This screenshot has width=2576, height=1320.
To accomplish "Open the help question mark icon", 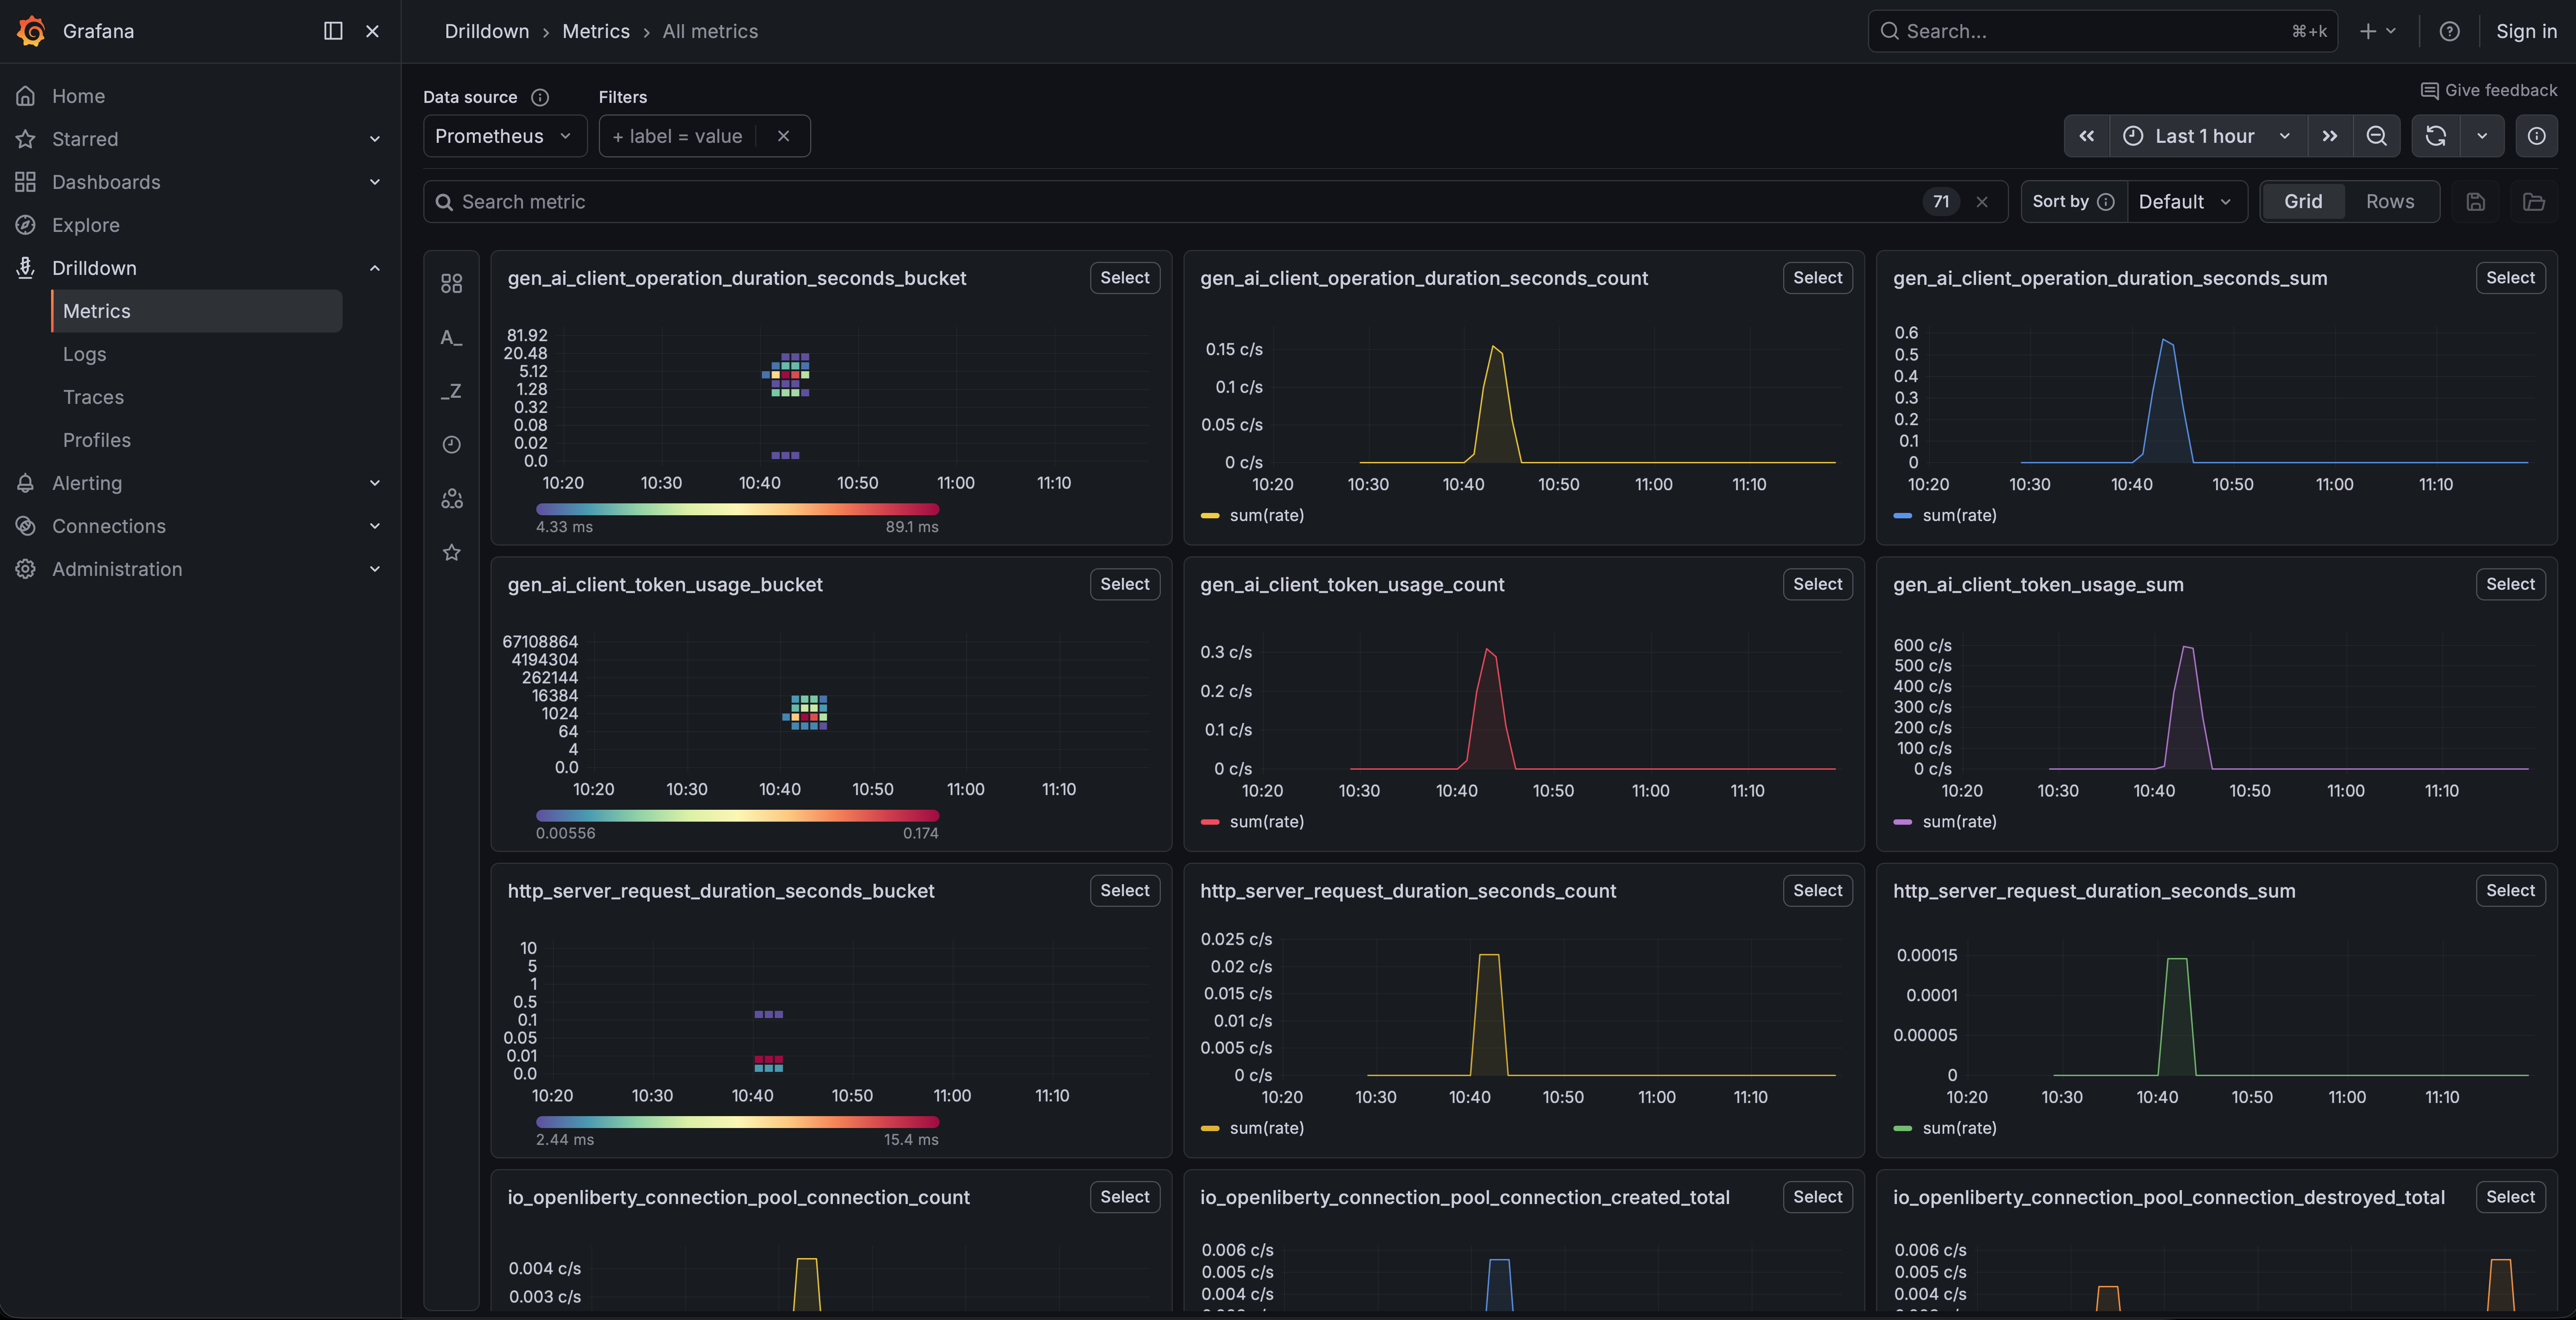I will pyautogui.click(x=2449, y=31).
